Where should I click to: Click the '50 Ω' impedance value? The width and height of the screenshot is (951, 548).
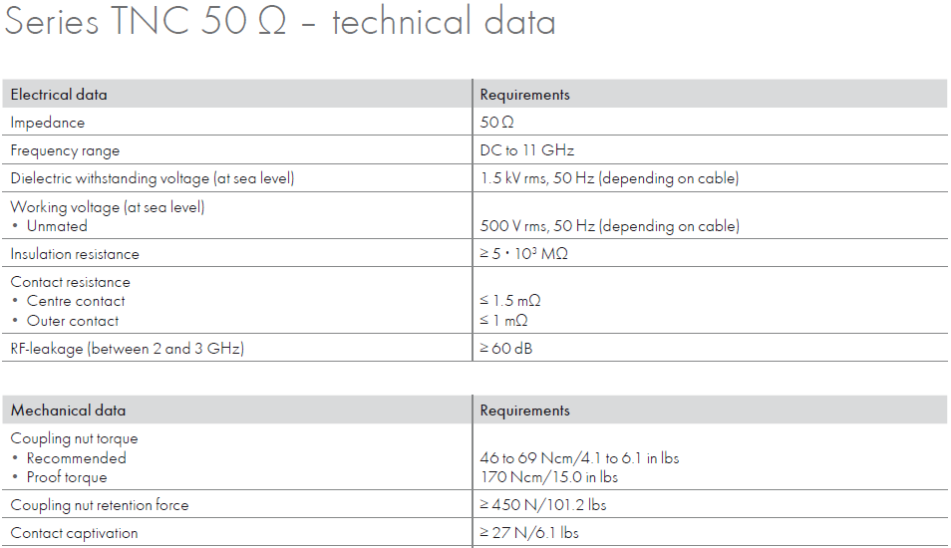coord(496,123)
